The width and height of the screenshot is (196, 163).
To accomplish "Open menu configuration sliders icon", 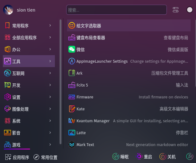I will (176, 10).
